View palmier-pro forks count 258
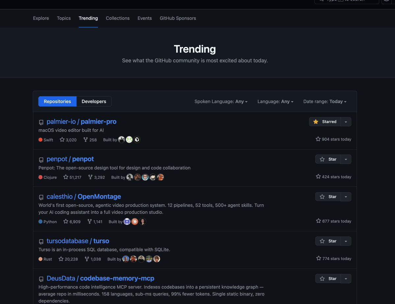395x304 pixels. (90, 140)
